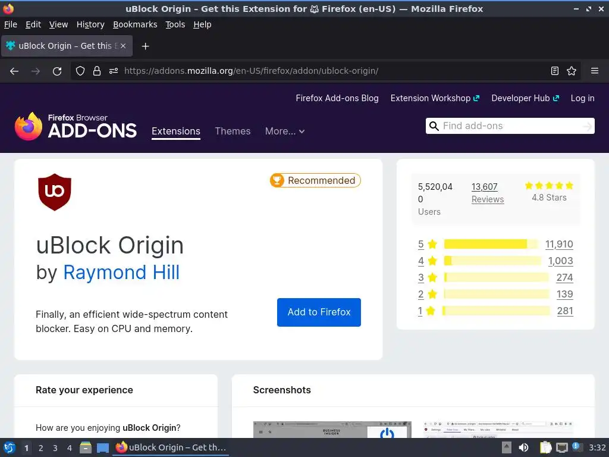Click the 4.8 stars rating icons

(x=549, y=186)
